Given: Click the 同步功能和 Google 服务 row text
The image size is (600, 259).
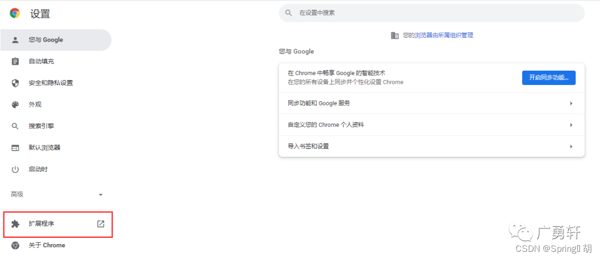Looking at the screenshot, I should 319,103.
